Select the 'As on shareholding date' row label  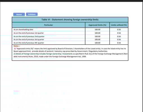pos(23,30)
